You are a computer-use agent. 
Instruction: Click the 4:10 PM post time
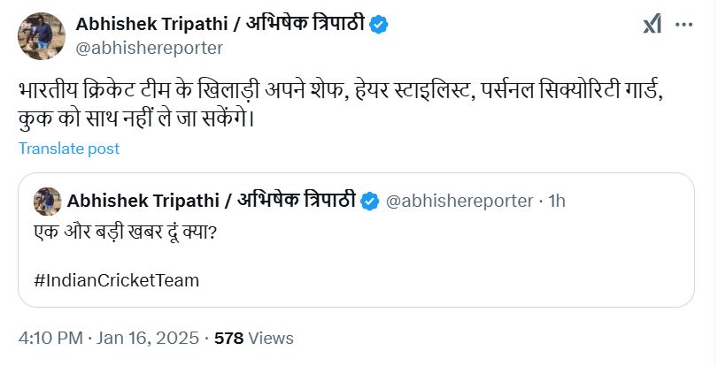pos(51,338)
